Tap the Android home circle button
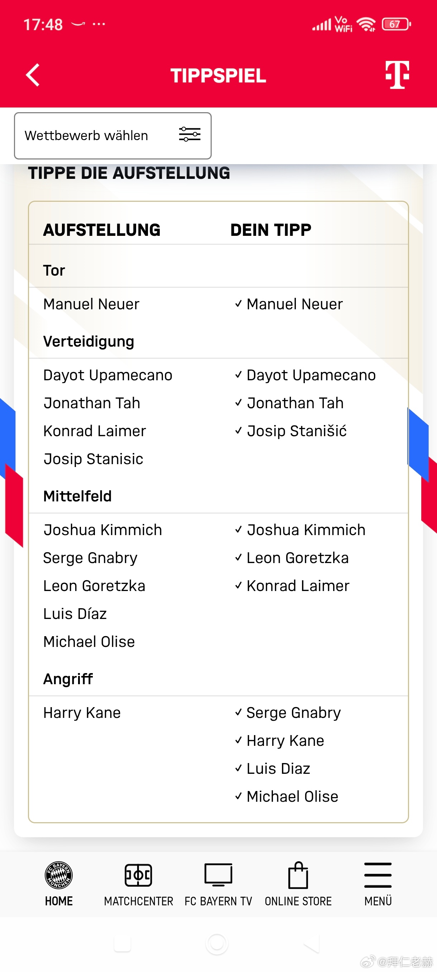Screen dimensions: 437x972 pyautogui.click(x=217, y=944)
